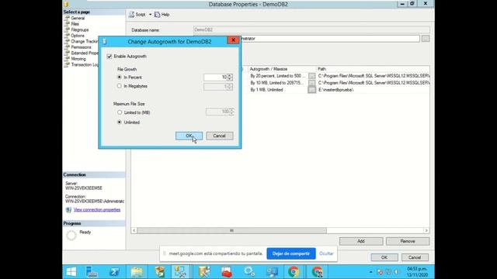This screenshot has width=497, height=279.
Task: Open the Windows Start button
Action: [71, 272]
